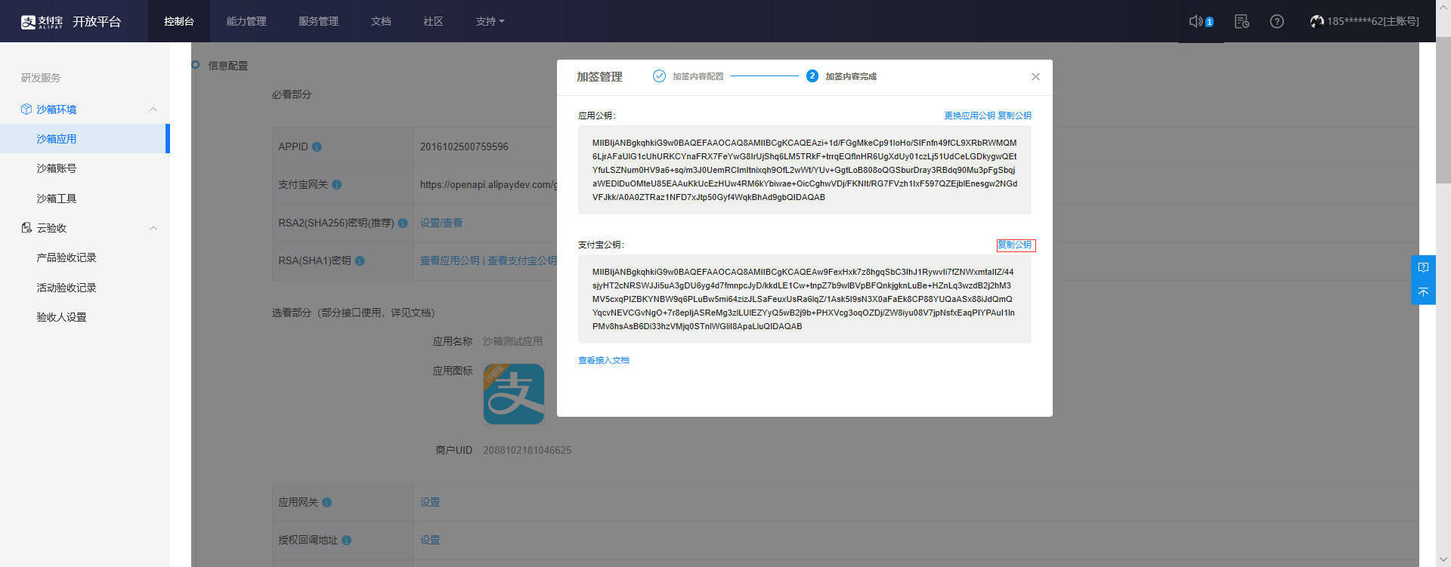This screenshot has width=1451, height=567.
Task: Open the 社区 menu
Action: click(x=433, y=21)
